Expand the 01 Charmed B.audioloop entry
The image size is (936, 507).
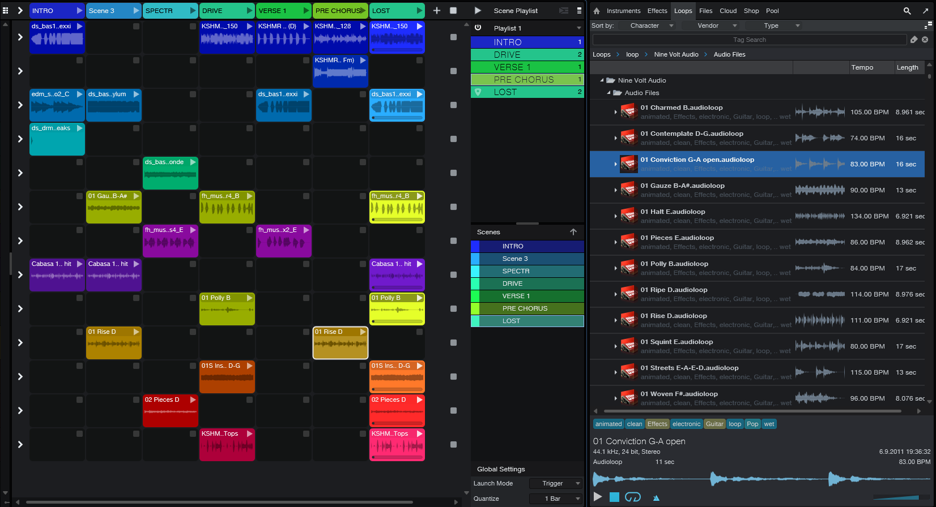pos(615,112)
